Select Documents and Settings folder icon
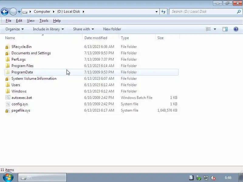Screen dimensions: 243x182 tap(7, 53)
